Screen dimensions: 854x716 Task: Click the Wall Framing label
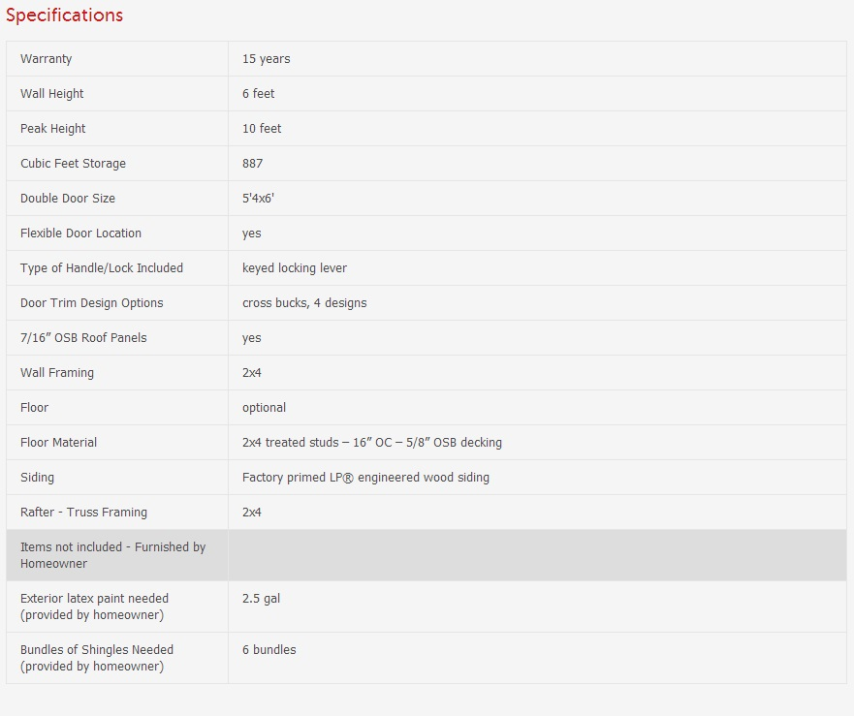coord(57,373)
